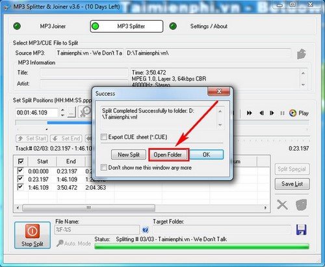The height and width of the screenshot is (267, 325).
Task: Enable Export CUE sheet checkbox
Action: 104,137
